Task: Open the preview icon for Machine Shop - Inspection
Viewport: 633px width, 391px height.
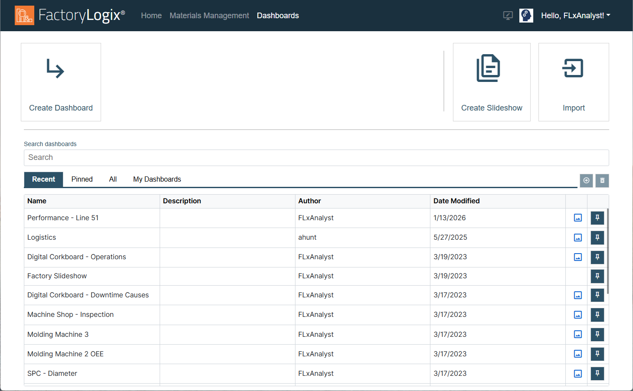Action: point(577,315)
